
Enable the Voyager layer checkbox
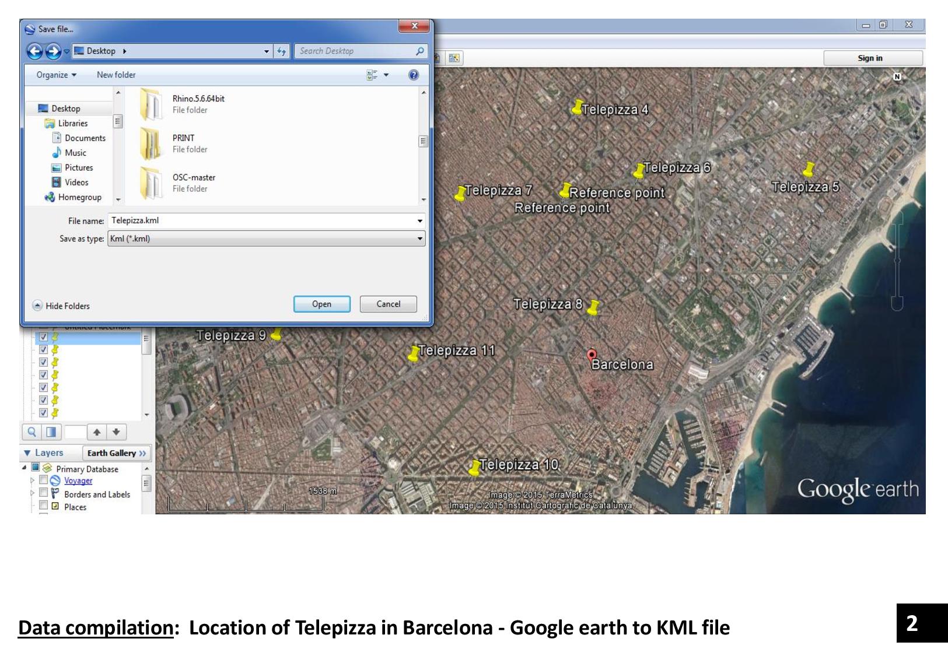pyautogui.click(x=43, y=480)
